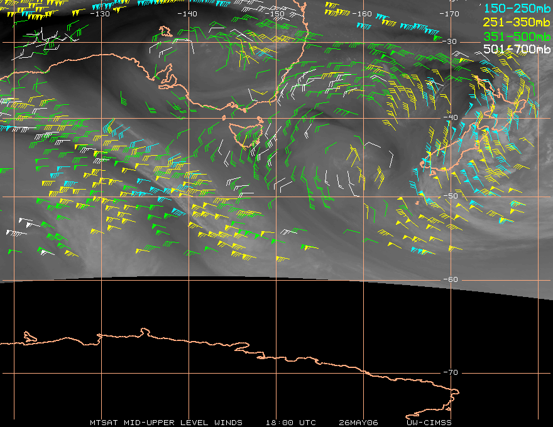Click the -70 latitude label

point(451,372)
